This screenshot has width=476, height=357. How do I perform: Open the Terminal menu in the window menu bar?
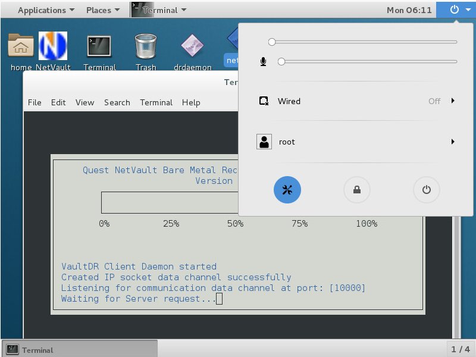(156, 102)
